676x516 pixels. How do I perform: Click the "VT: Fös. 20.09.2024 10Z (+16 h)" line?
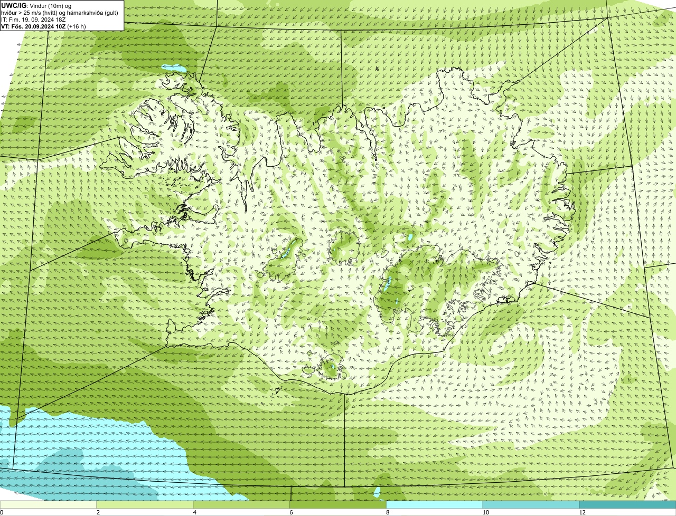43,26
